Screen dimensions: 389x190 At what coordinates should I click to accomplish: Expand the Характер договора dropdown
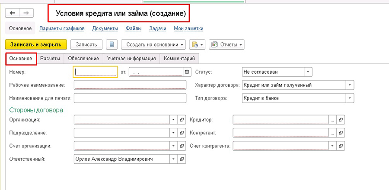350,85
